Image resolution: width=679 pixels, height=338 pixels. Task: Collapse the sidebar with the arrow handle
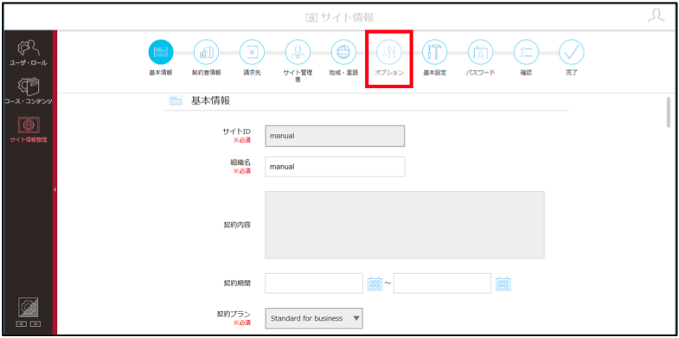pyautogui.click(x=55, y=189)
